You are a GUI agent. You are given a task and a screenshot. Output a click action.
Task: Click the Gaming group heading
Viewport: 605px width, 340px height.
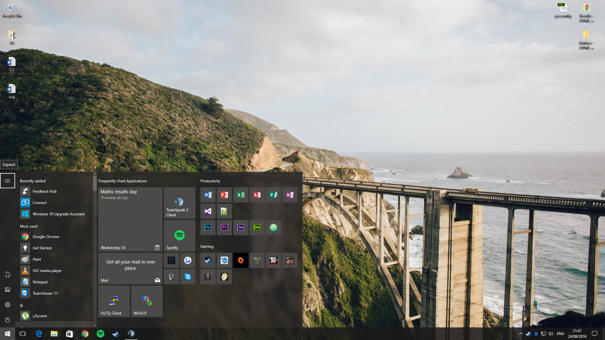click(x=207, y=246)
